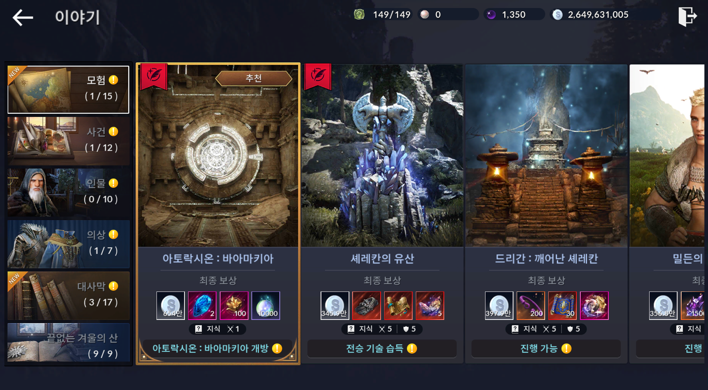The height and width of the screenshot is (390, 708).
Task: Open the 셰레칸의 유산 story artwork
Action: pos(382,155)
